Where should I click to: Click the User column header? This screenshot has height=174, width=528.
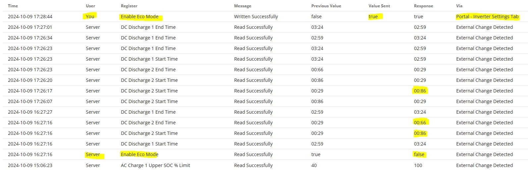point(90,6)
